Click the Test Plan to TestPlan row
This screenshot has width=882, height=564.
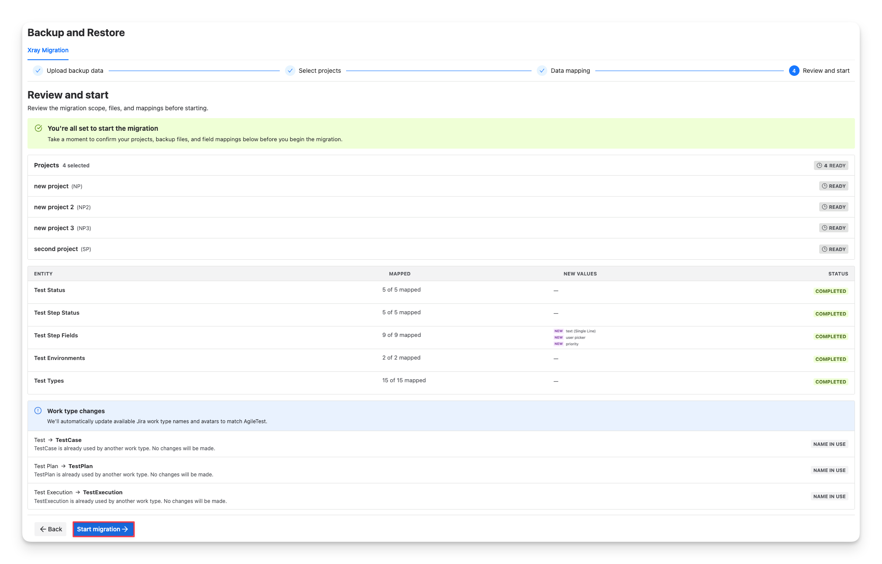point(441,470)
